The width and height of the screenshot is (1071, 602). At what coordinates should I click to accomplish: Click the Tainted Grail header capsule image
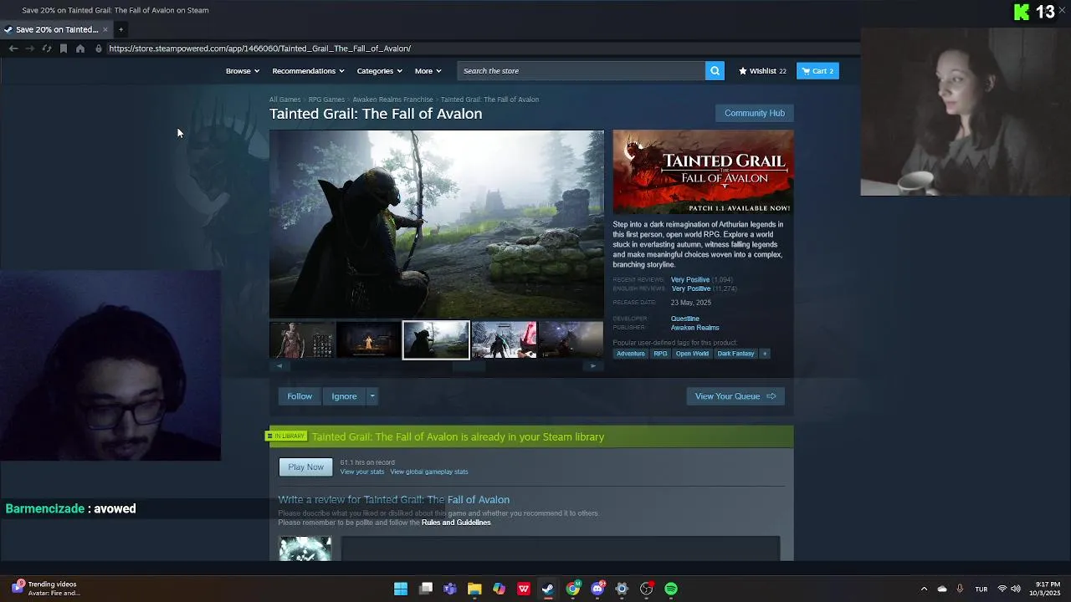(703, 171)
